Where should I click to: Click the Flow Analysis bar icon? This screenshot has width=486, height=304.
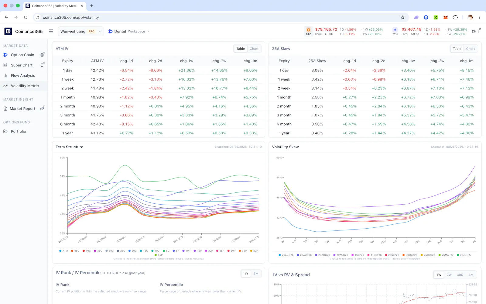[5, 75]
